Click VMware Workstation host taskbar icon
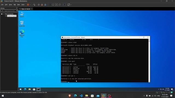Screen dimensions: 175x98 pos(104,96)
